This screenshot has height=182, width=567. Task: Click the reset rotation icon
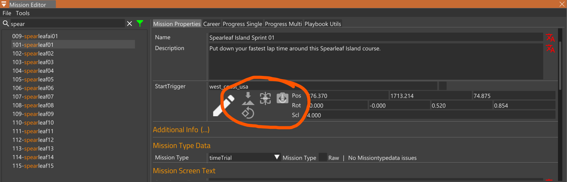(x=248, y=113)
